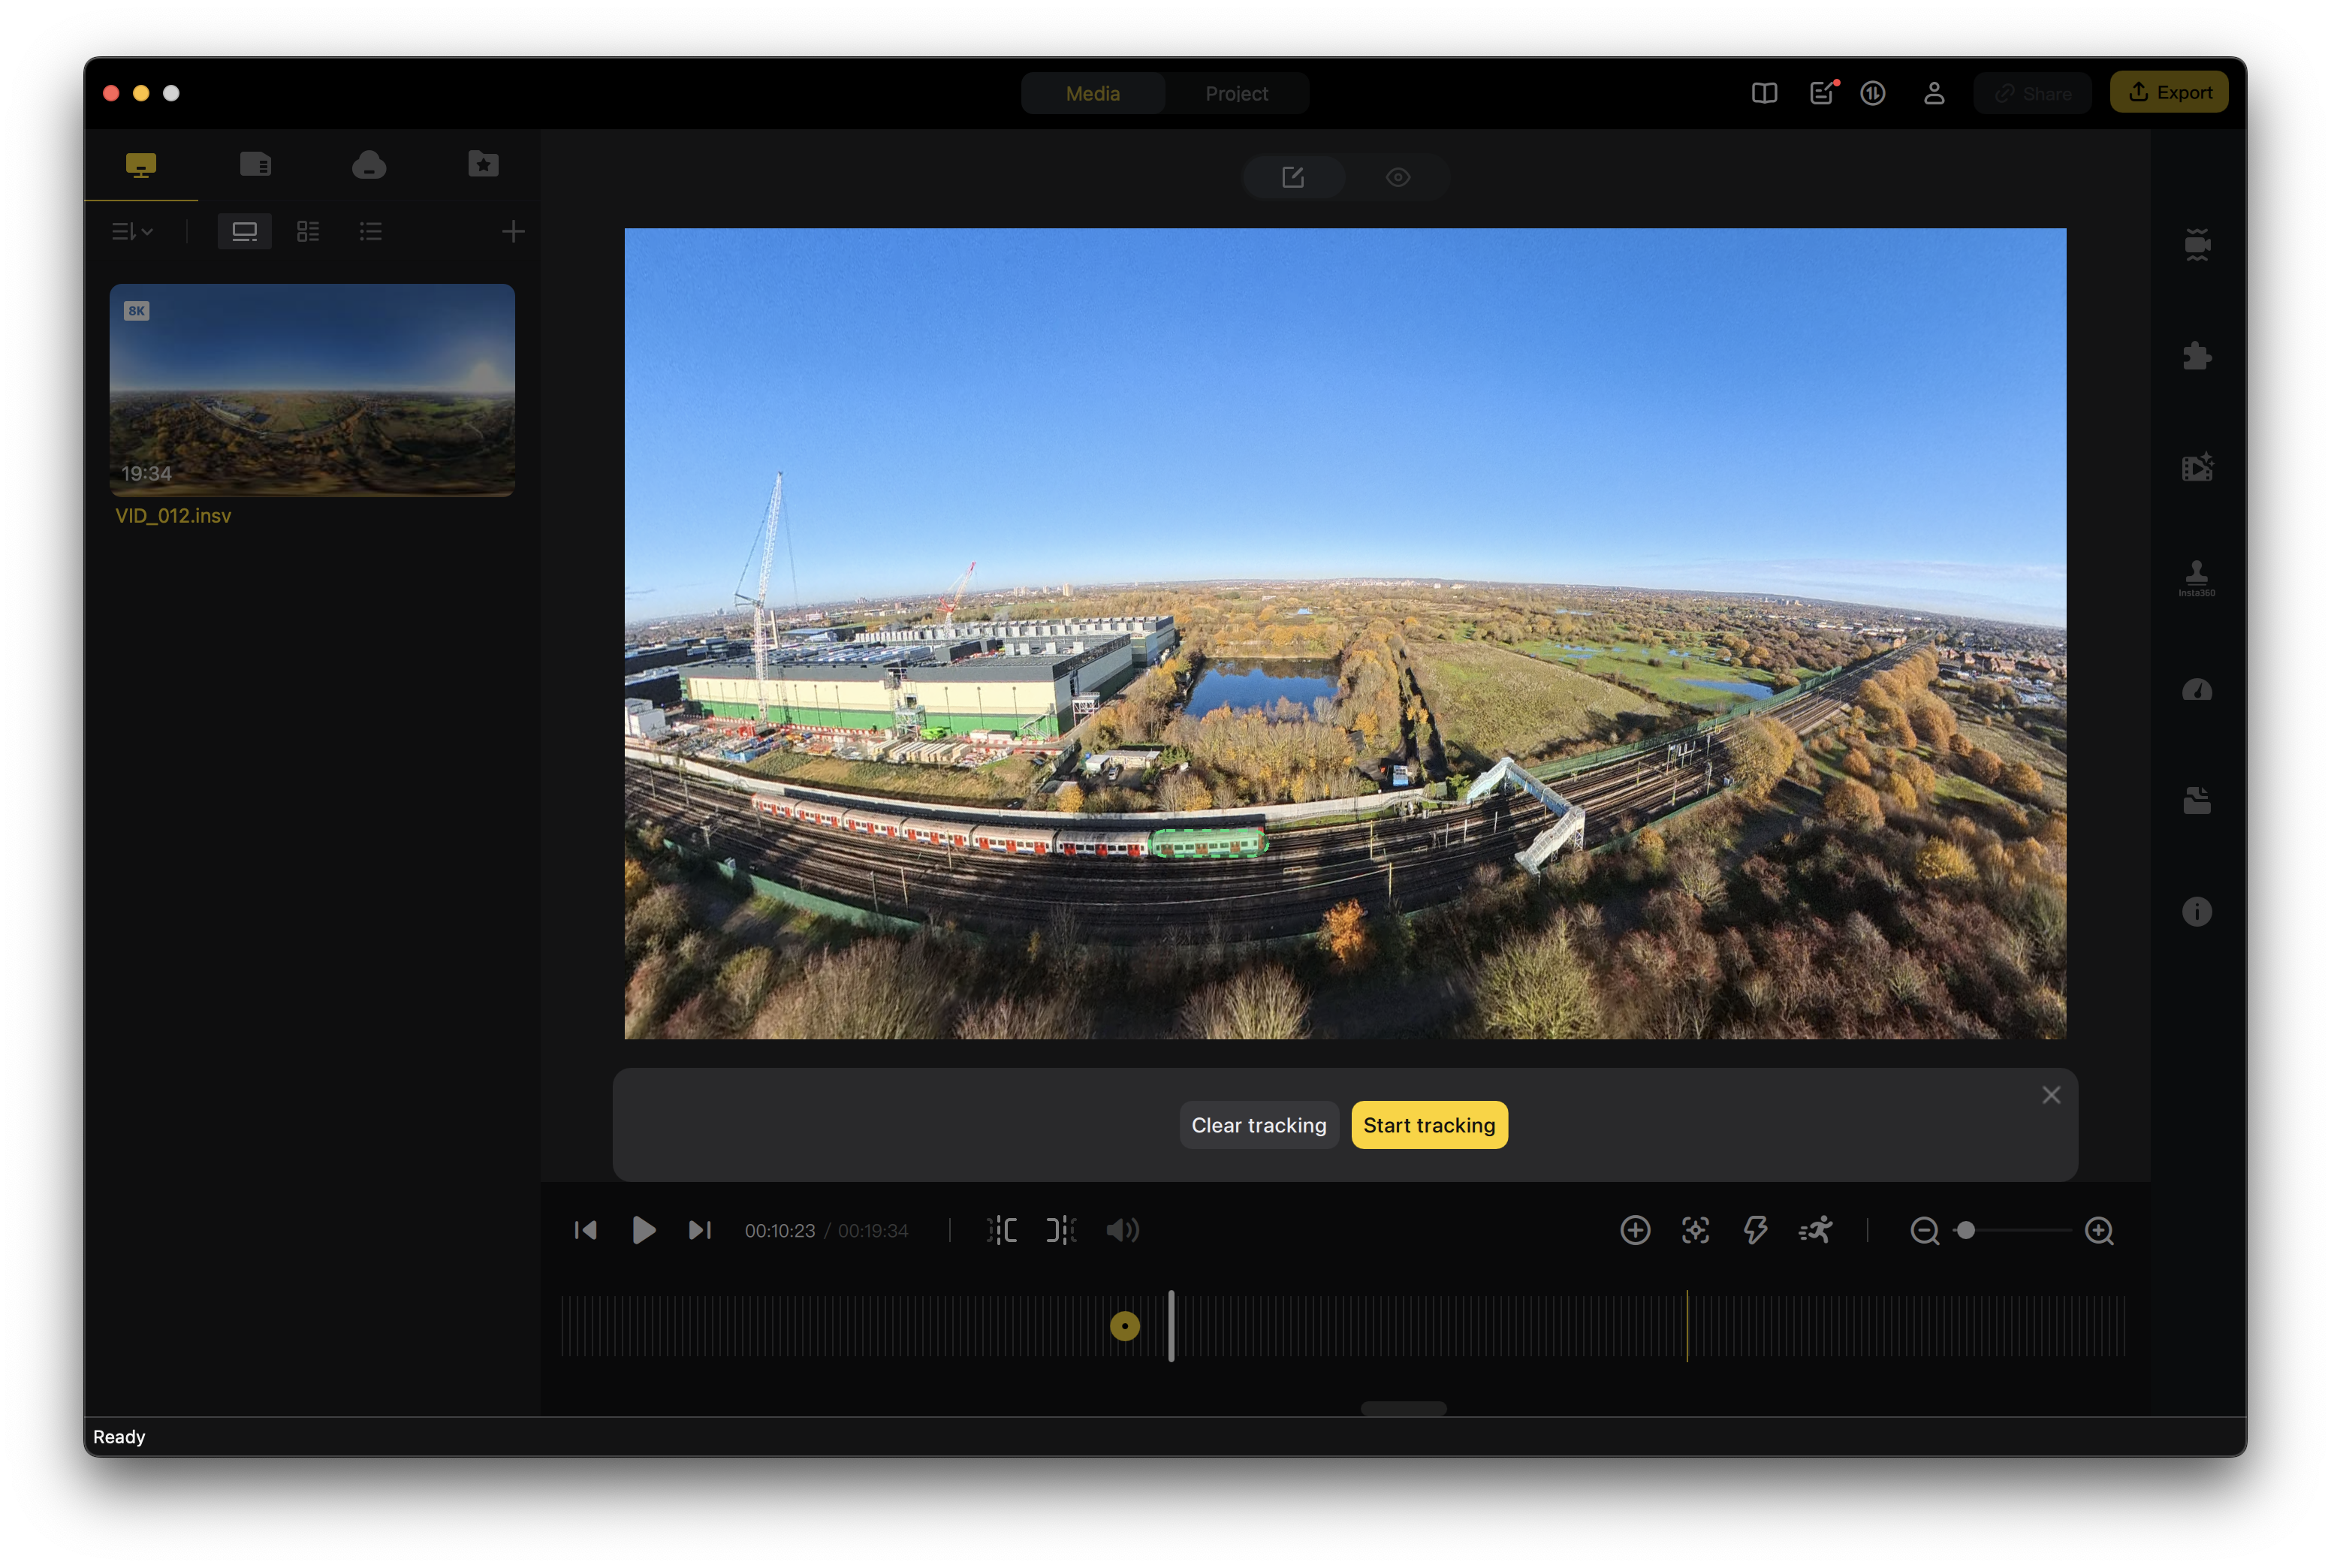Image resolution: width=2331 pixels, height=1568 pixels.
Task: Select the Media tab
Action: point(1092,93)
